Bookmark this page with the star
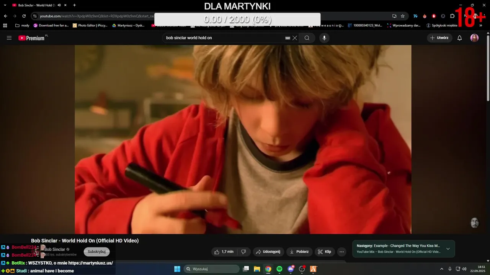The image size is (490, 275). point(403,16)
